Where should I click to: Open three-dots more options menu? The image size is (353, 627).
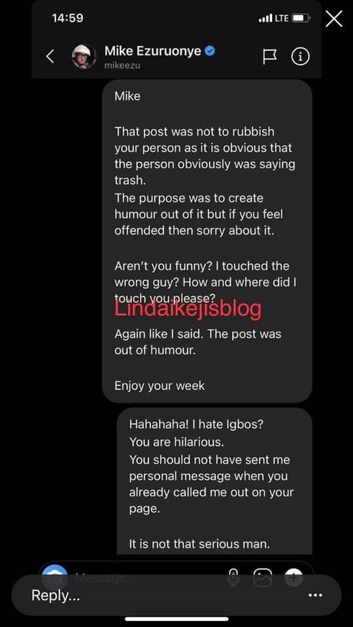[x=315, y=596]
